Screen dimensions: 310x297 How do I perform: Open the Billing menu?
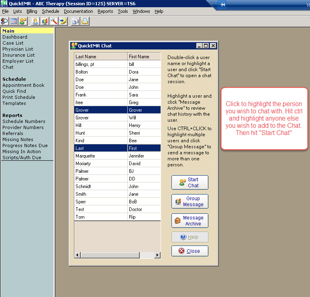coord(32,11)
